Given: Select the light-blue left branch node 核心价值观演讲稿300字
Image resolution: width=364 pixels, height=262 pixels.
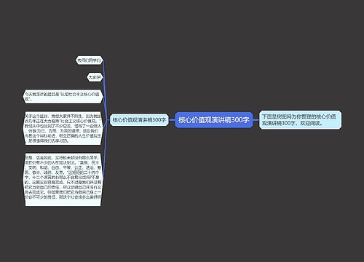Looking at the screenshot, I should tap(139, 120).
